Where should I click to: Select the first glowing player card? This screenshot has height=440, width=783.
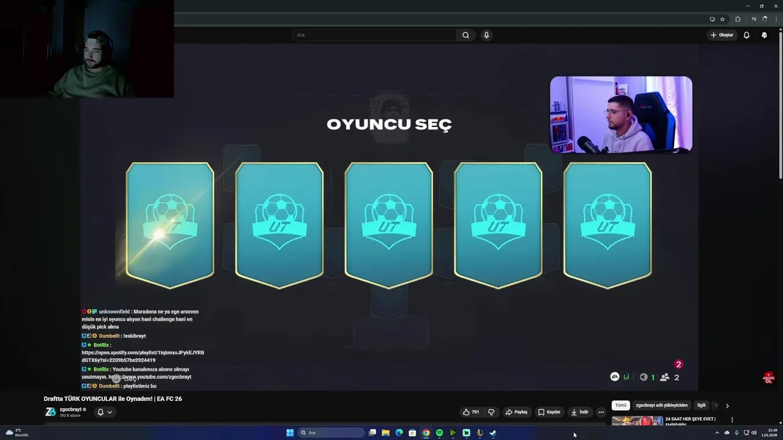click(170, 225)
